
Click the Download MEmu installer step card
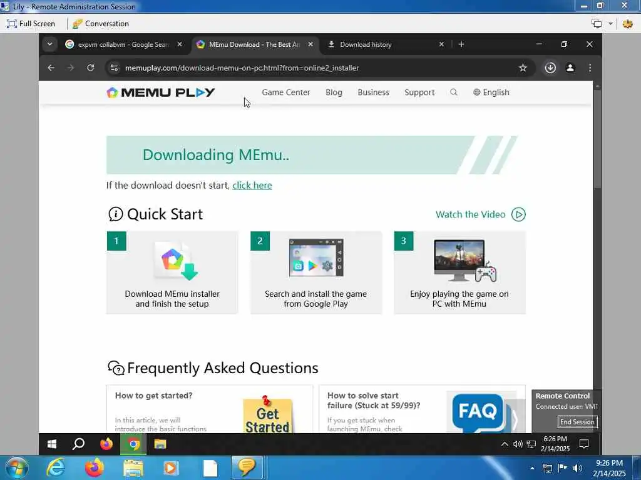pyautogui.click(x=172, y=272)
